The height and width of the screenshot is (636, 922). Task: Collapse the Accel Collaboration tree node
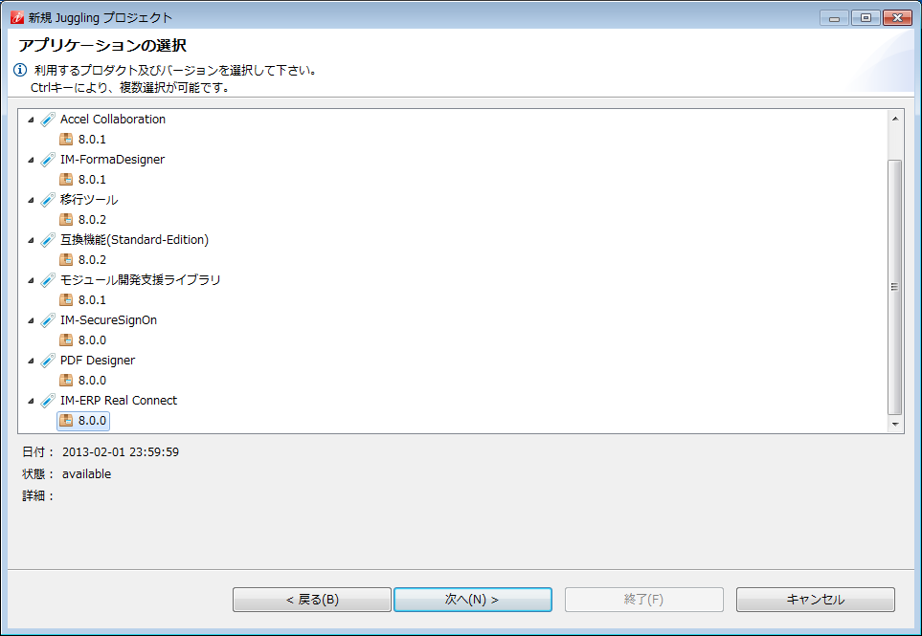tap(32, 120)
